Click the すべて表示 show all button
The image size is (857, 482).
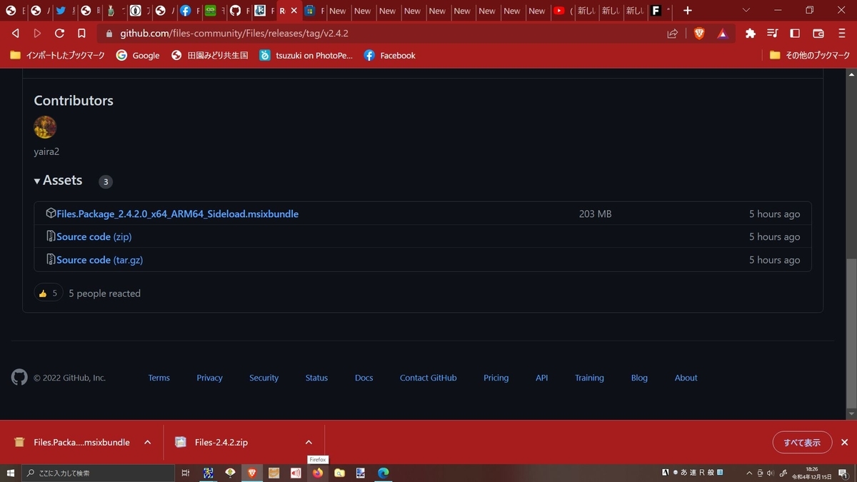(802, 443)
